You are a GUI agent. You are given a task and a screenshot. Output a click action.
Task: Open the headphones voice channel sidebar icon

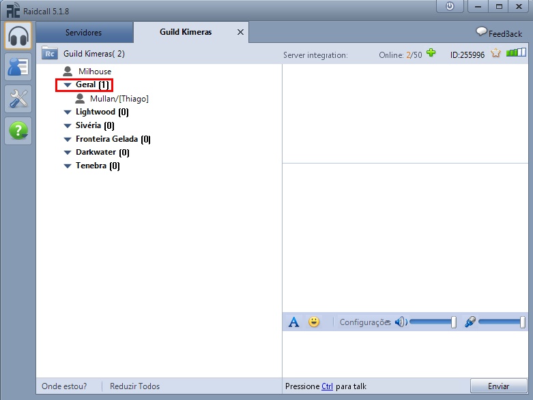18,35
